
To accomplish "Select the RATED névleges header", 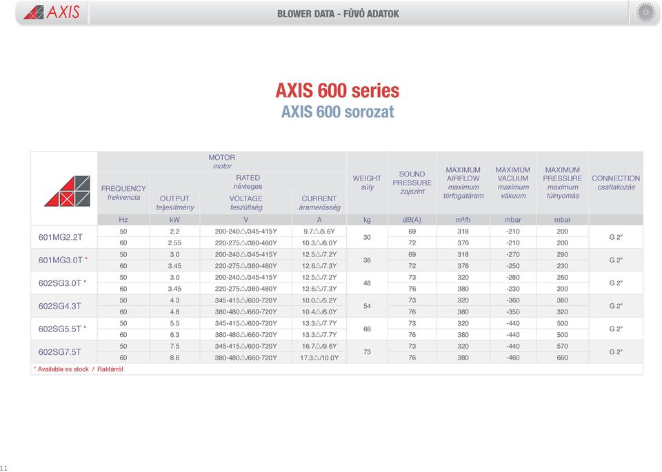I will [248, 182].
